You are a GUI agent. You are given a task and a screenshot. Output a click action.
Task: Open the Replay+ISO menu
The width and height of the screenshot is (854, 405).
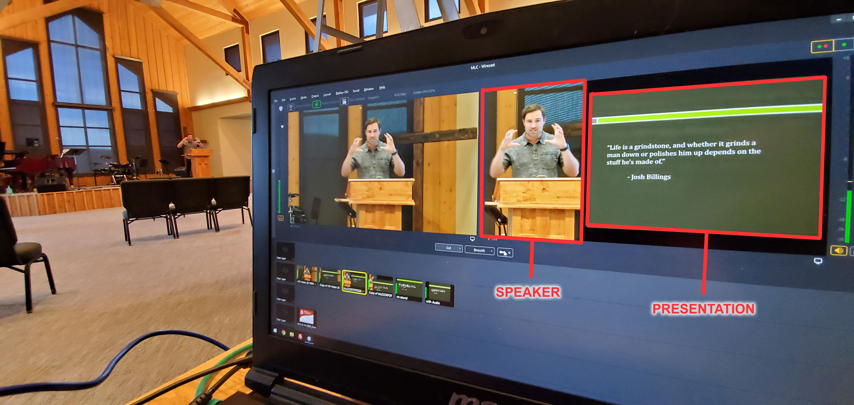click(x=342, y=93)
